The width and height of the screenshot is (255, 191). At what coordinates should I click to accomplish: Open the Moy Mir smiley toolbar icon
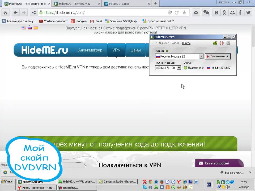pyautogui.click(x=232, y=12)
